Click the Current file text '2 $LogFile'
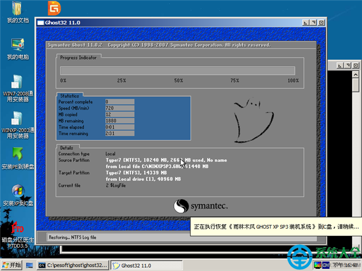362x271 pixels. 116,185
